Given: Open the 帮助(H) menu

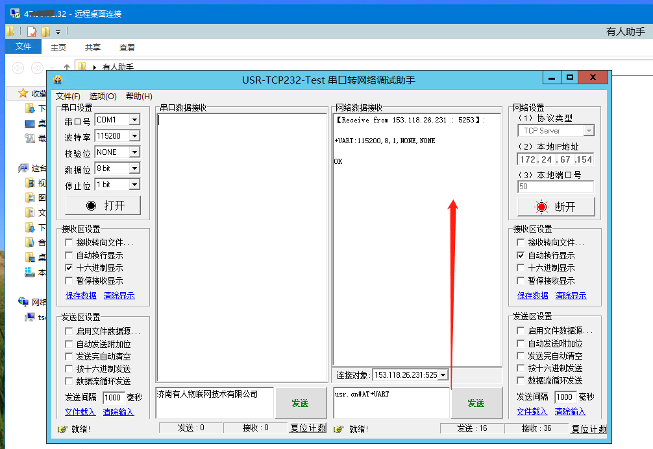Looking at the screenshot, I should coord(139,97).
